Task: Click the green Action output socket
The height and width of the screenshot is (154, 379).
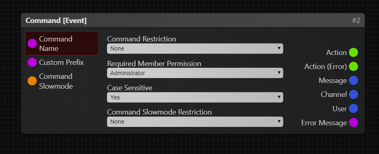Action: point(353,53)
